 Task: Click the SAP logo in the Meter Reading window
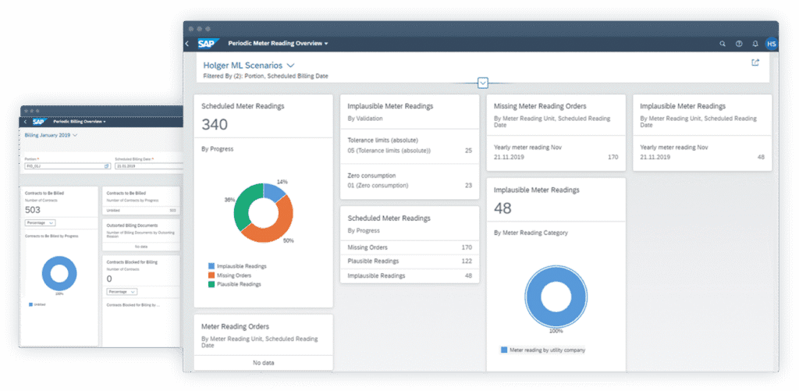tap(208, 44)
